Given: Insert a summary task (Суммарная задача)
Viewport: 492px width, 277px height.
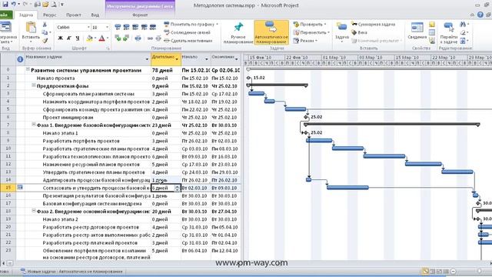Looking at the screenshot, I should tap(373, 24).
